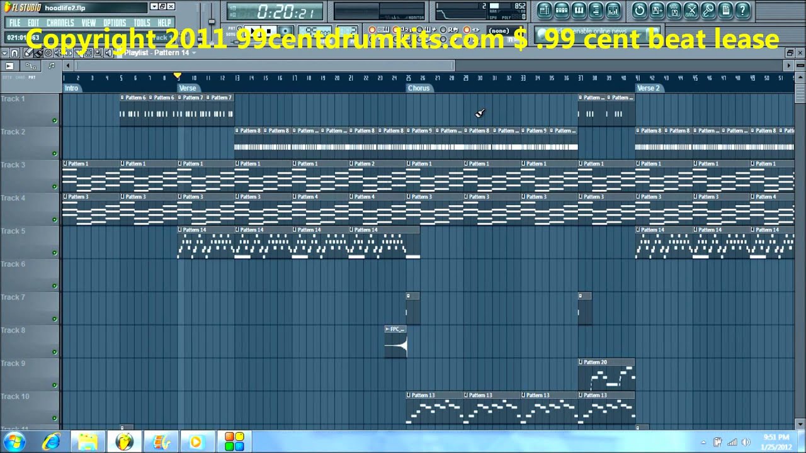Click the 0:20:21 time display
The width and height of the screenshot is (806, 453).
[275, 11]
